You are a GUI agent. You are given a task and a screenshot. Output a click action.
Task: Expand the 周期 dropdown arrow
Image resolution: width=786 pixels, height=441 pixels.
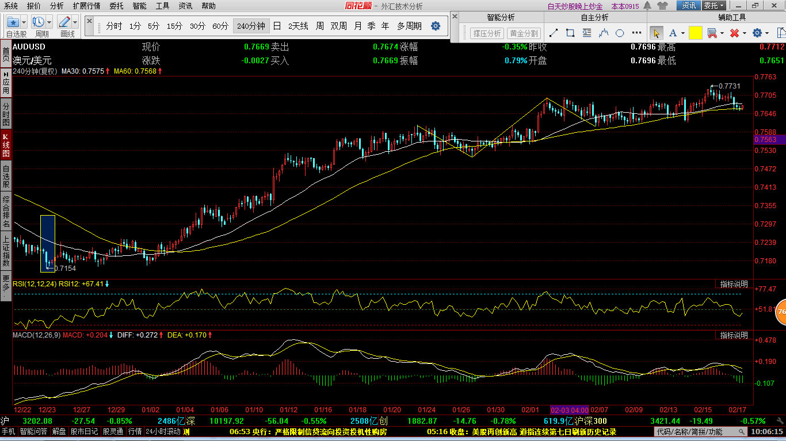(49, 22)
